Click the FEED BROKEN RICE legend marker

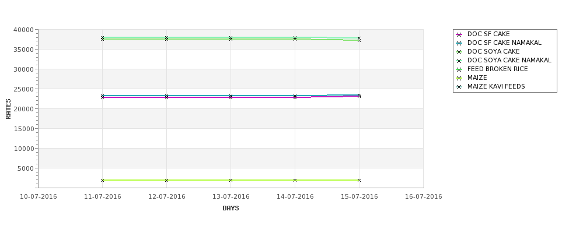(459, 69)
